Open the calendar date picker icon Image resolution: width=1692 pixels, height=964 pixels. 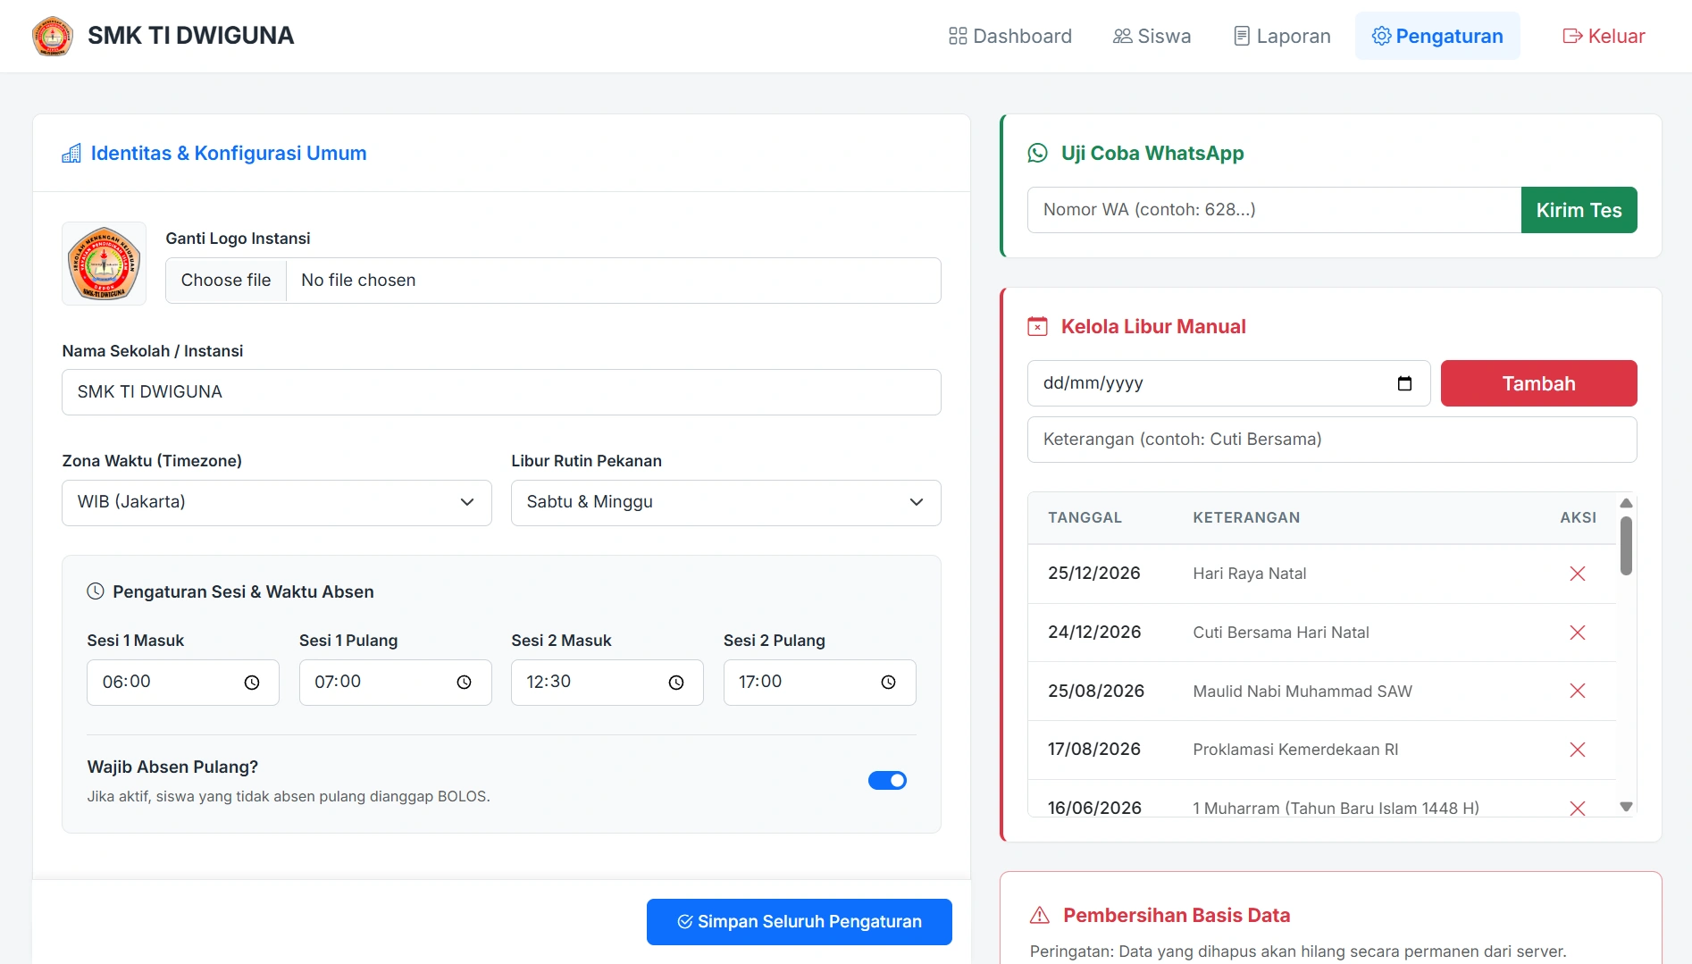(x=1404, y=383)
